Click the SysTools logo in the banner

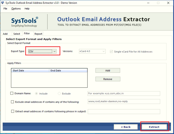pyautogui.click(x=25, y=22)
